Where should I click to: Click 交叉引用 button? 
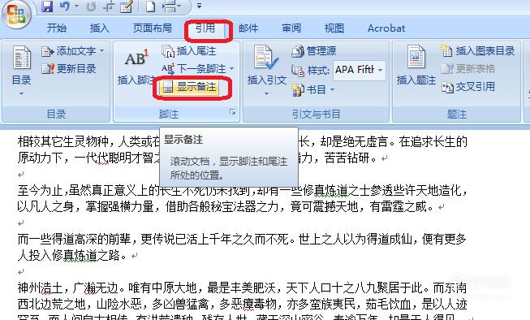point(468,87)
